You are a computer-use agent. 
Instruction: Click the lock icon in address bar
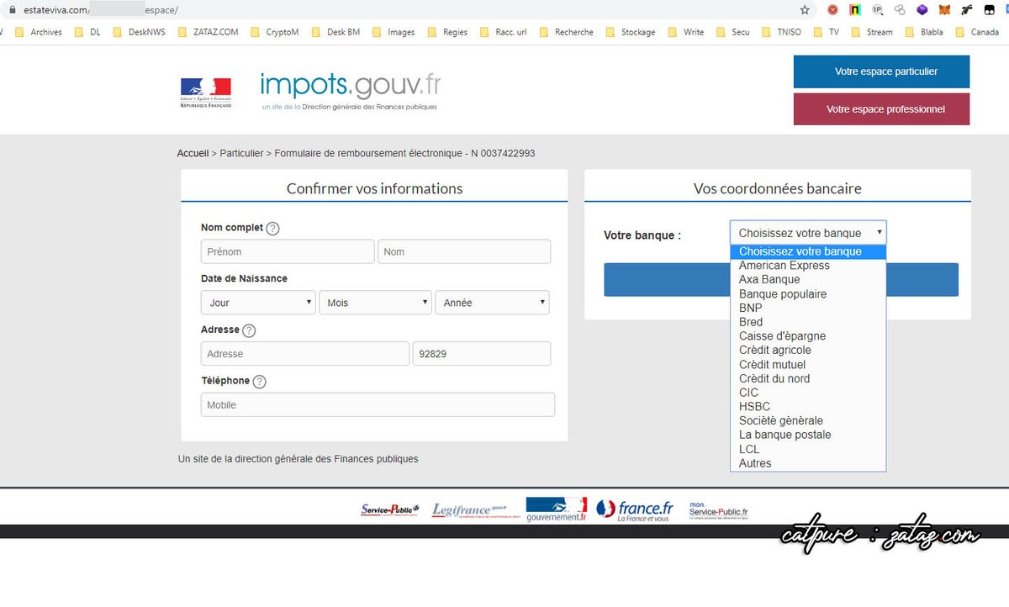pos(12,10)
